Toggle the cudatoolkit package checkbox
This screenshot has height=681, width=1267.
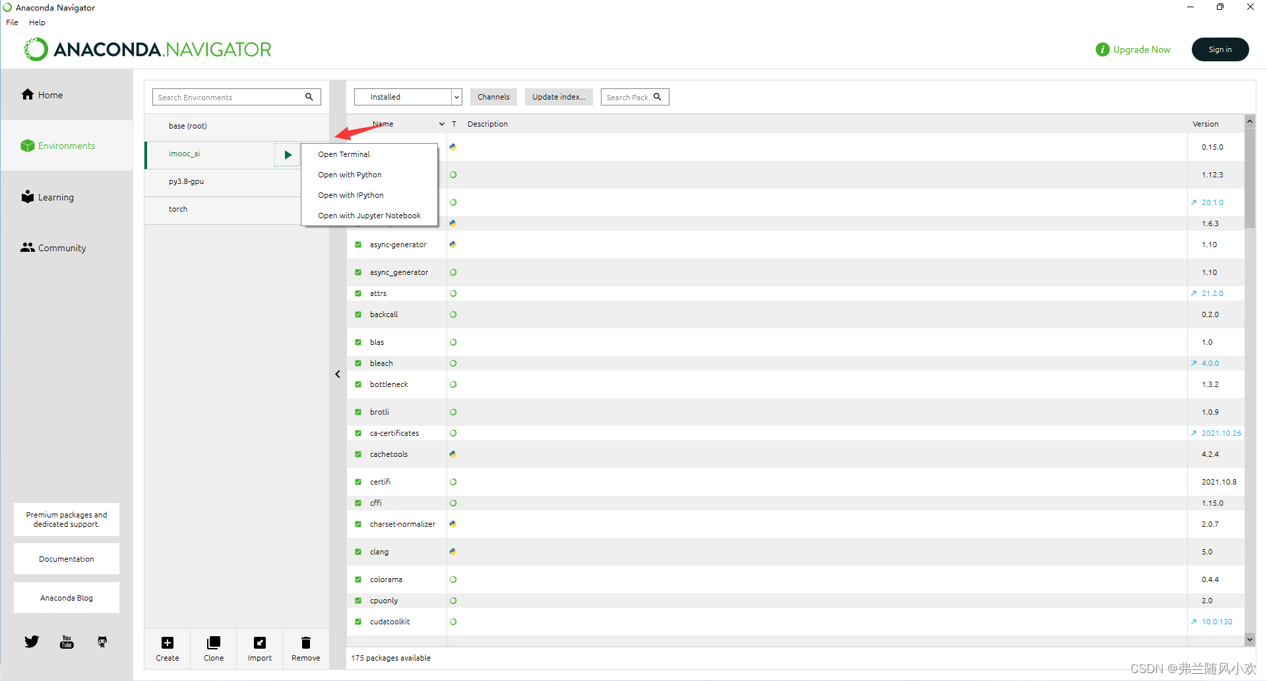tap(358, 622)
